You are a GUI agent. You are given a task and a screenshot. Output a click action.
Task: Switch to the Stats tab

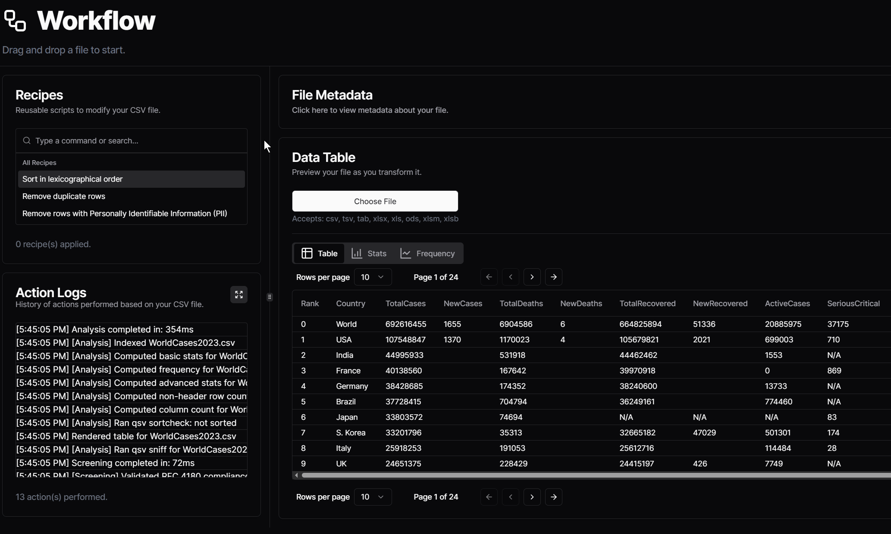(369, 253)
